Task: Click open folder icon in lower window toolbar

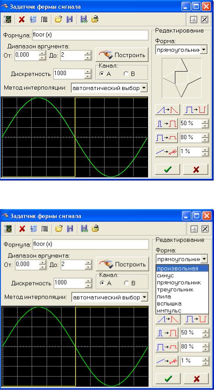Action: (x=58, y=229)
